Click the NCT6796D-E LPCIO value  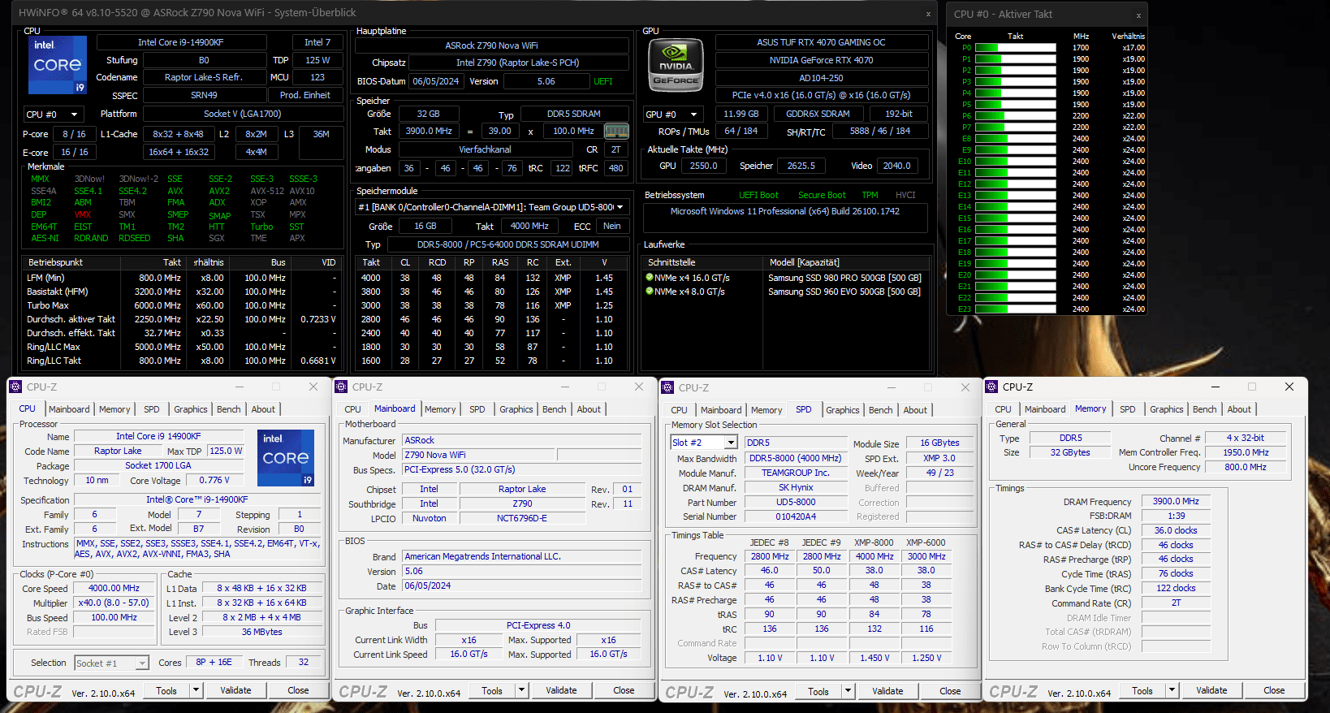coord(522,518)
